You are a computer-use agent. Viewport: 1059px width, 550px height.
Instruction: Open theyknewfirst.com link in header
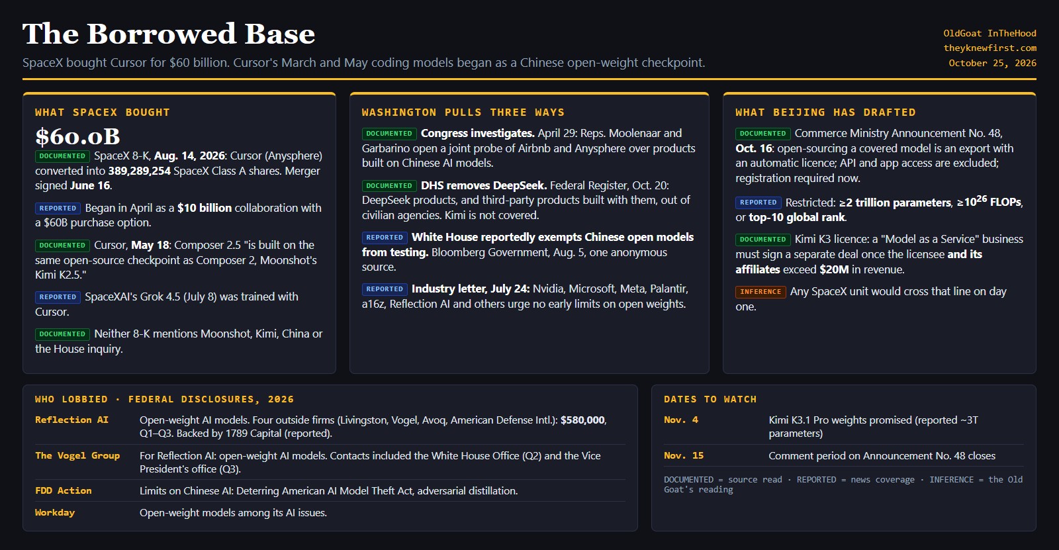990,48
